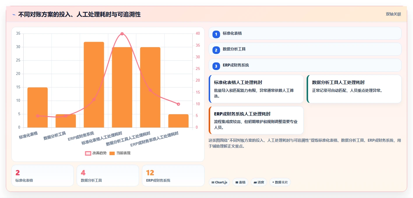The width and height of the screenshot is (413, 198).
Task: Click the 表格 tag
Action: [240, 182]
